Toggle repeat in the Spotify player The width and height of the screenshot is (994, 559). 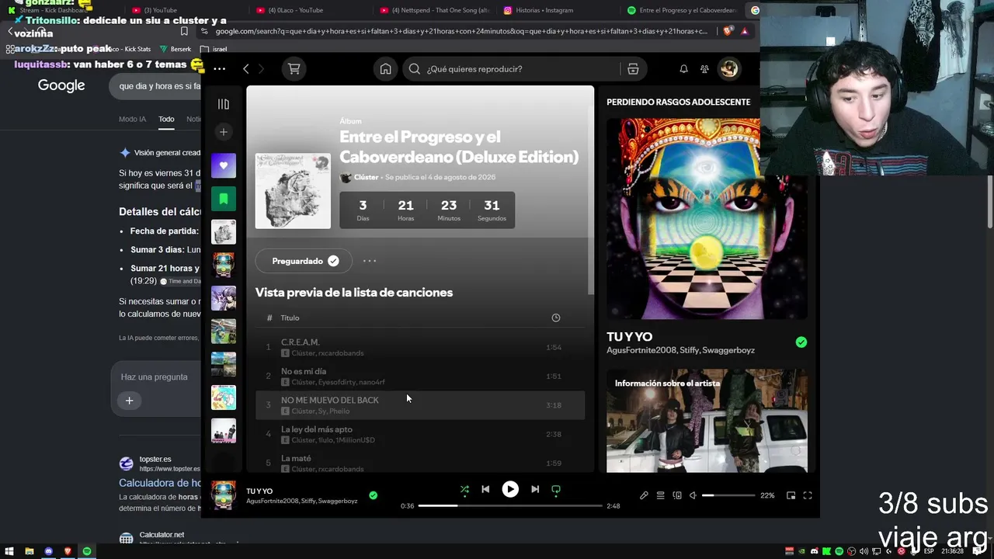[556, 490]
